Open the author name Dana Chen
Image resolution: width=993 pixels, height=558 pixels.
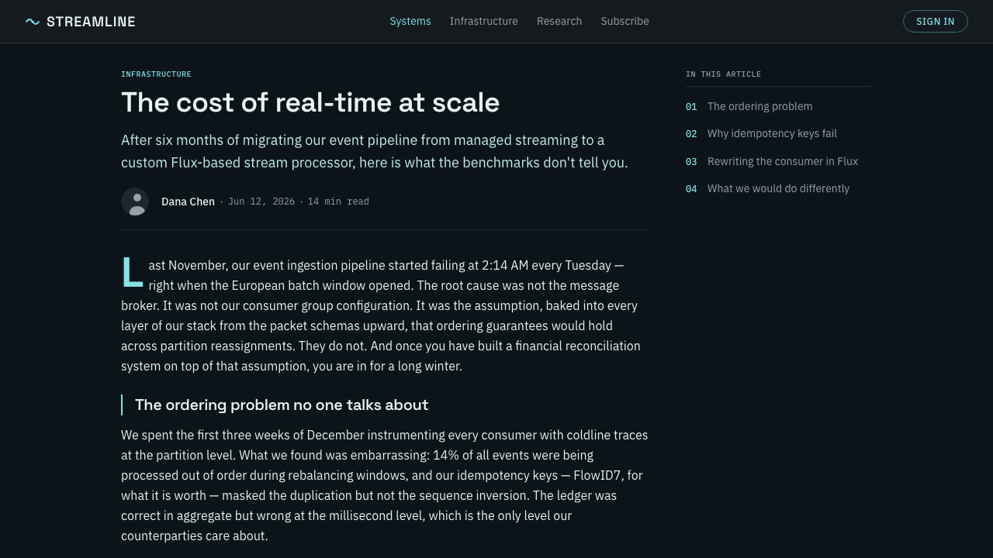(188, 201)
